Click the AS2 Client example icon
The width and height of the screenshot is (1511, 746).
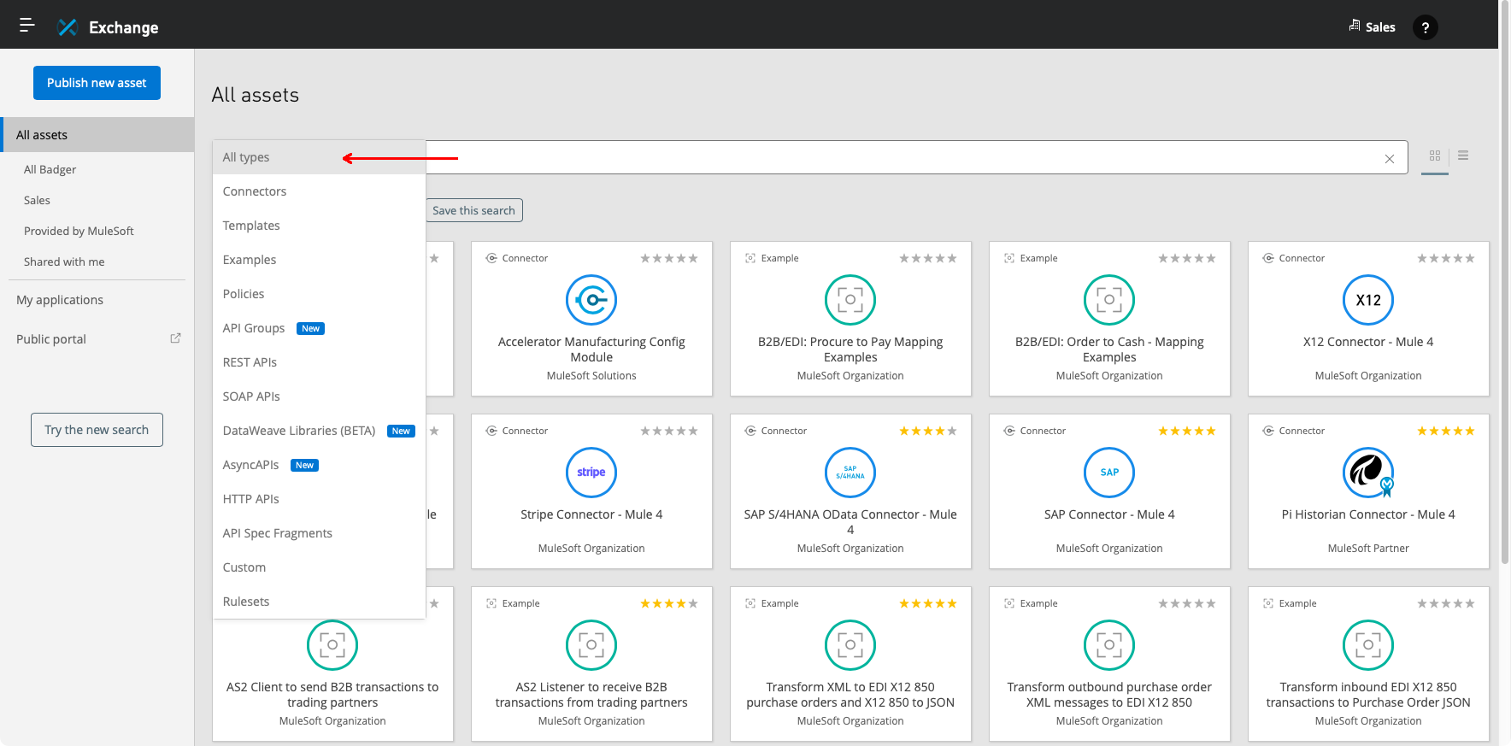(x=332, y=645)
